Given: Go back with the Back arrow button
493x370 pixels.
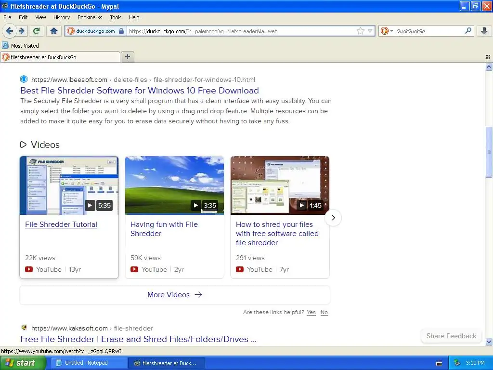Looking at the screenshot, I should click(x=10, y=31).
